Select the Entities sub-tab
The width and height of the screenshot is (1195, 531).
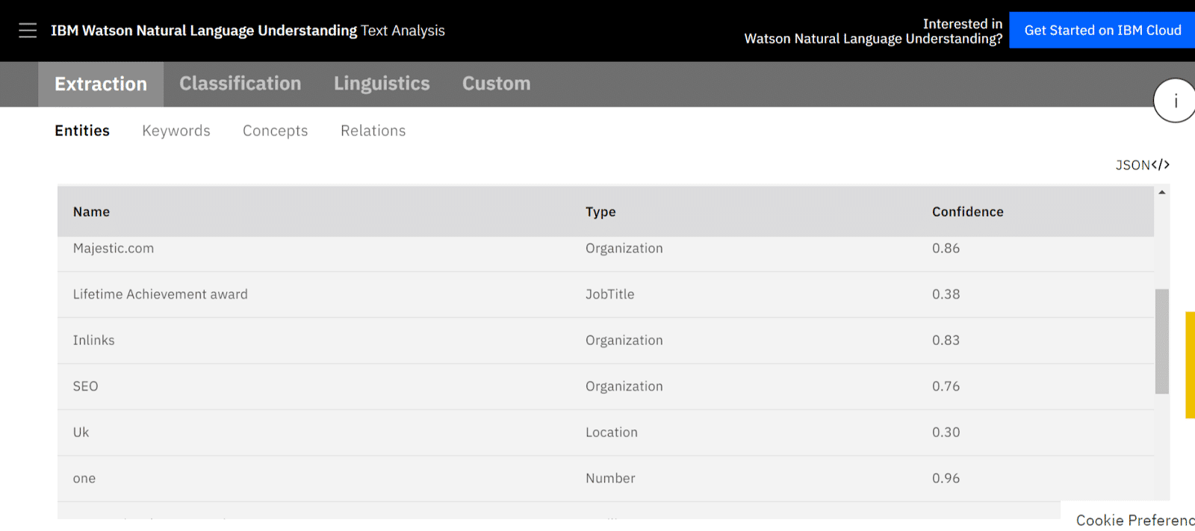(82, 131)
